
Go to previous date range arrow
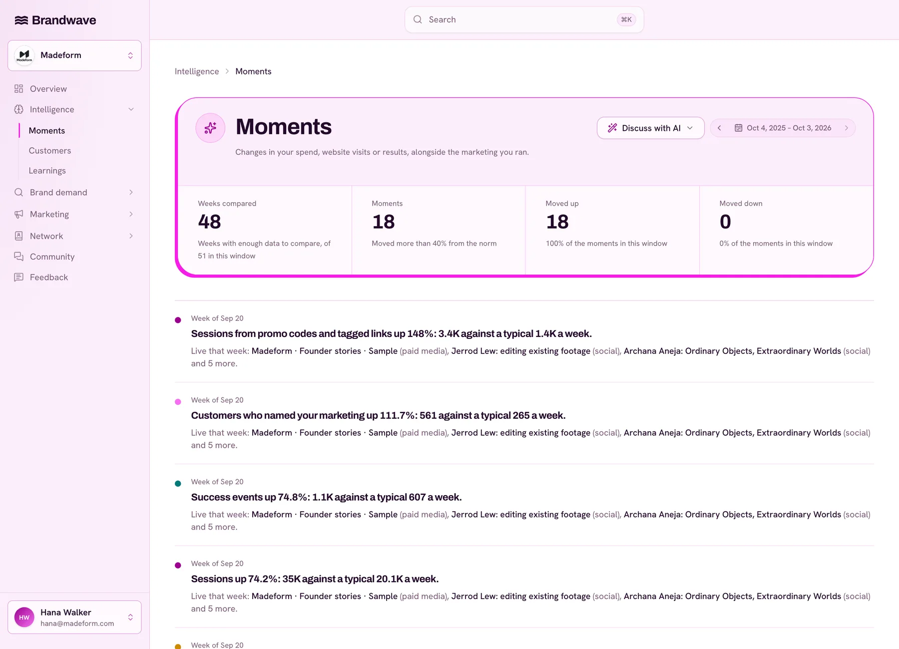pos(719,128)
